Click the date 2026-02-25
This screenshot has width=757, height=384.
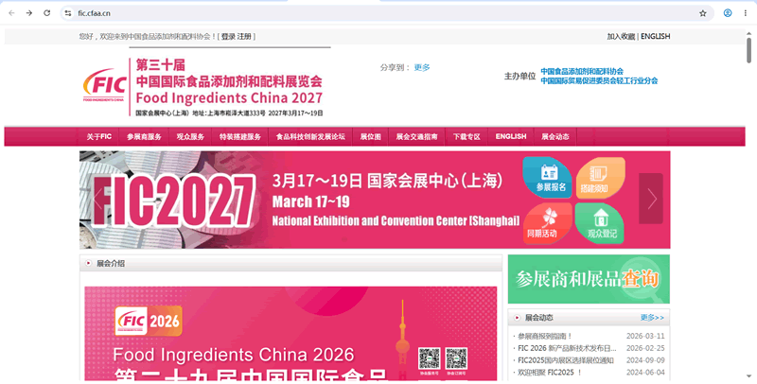tap(645, 348)
